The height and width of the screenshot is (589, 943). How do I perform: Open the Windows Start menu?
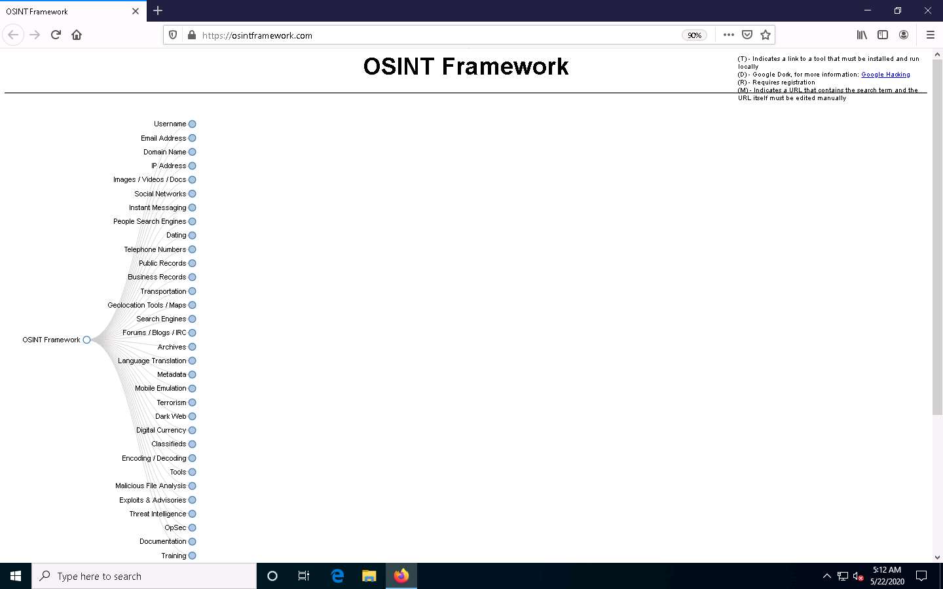coord(16,576)
